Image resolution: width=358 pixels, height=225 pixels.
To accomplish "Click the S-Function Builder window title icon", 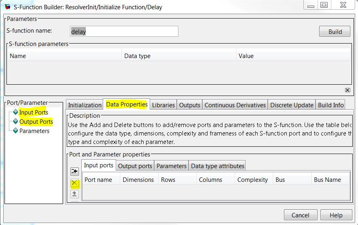I will [7, 7].
